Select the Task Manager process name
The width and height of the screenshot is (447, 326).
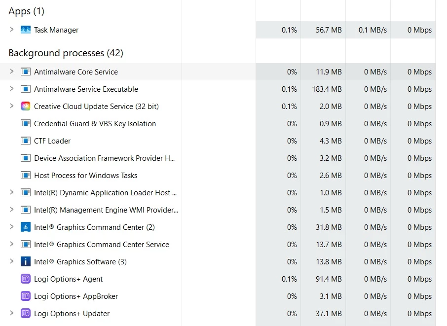(56, 30)
